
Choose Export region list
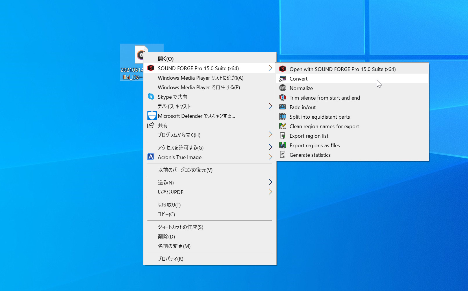tap(352, 136)
